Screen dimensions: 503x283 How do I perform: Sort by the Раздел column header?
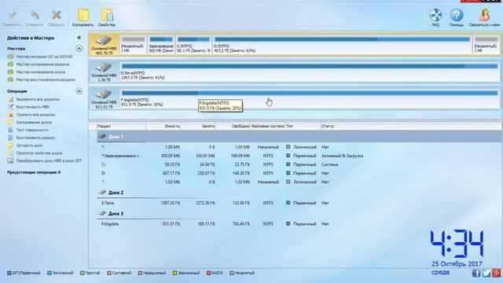pyautogui.click(x=121, y=126)
